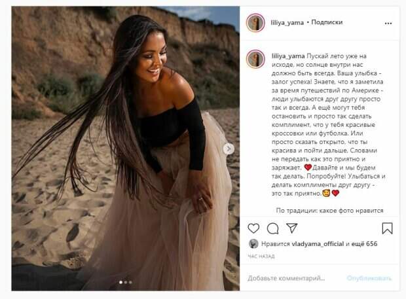The width and height of the screenshot is (406, 299).
Task: Like the post with the heart icon
Action: (253, 228)
